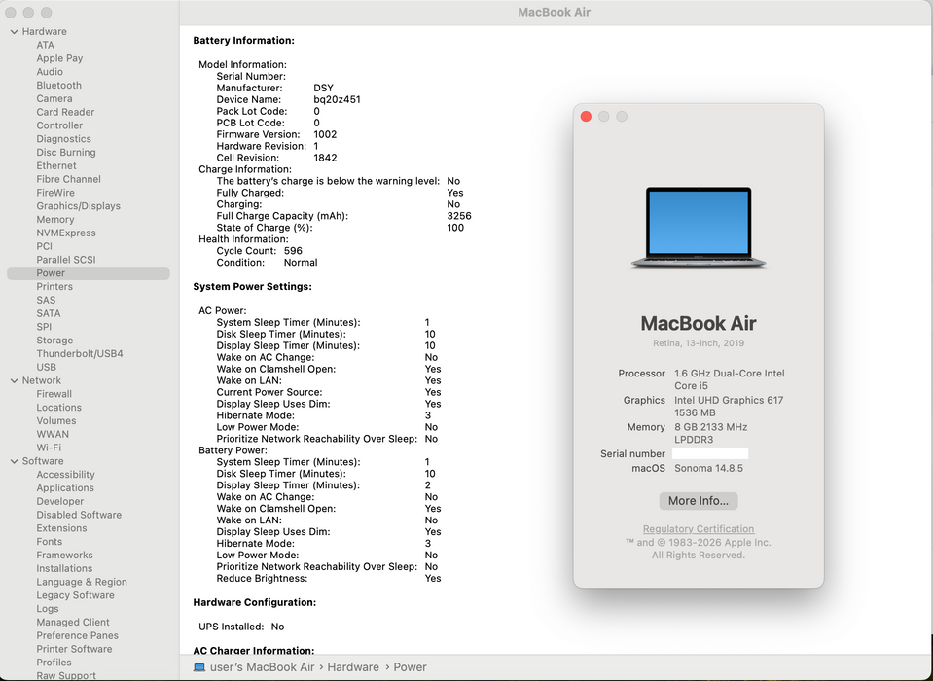The width and height of the screenshot is (933, 681).
Task: Click the Device Name value bq20z451
Action: click(x=337, y=100)
